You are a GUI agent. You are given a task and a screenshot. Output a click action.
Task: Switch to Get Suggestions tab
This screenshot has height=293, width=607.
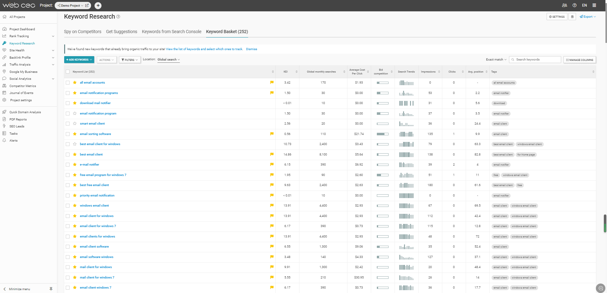[122, 32]
